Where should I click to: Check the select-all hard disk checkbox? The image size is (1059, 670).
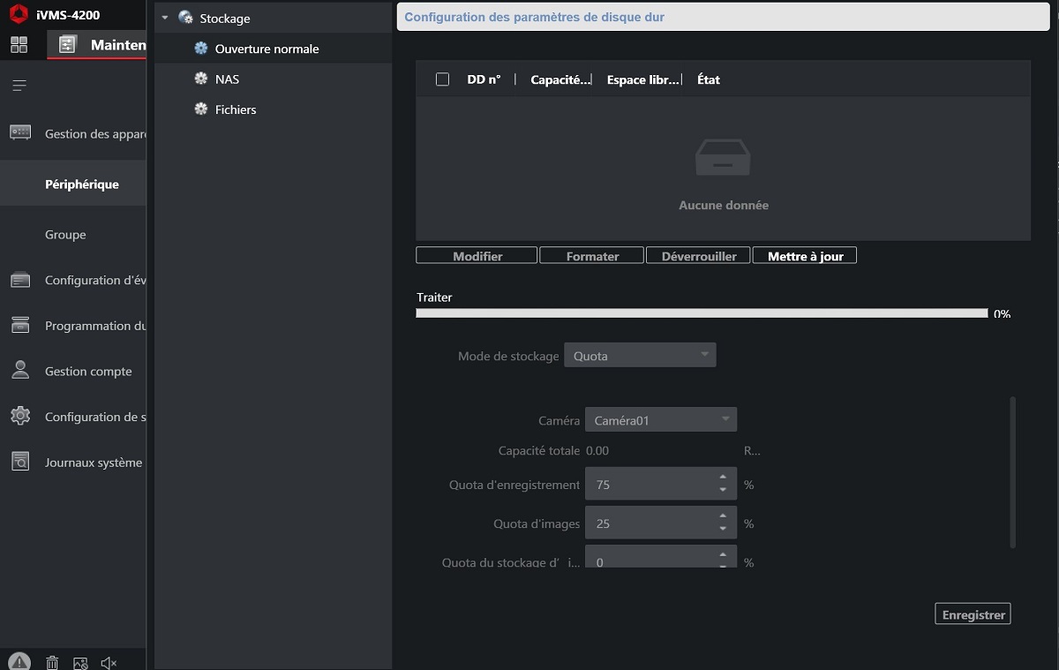[x=443, y=79]
